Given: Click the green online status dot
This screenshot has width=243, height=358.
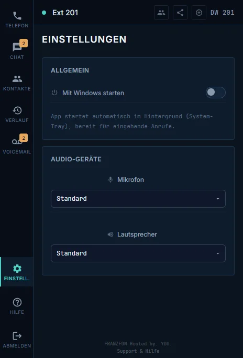Looking at the screenshot, I should (x=44, y=13).
